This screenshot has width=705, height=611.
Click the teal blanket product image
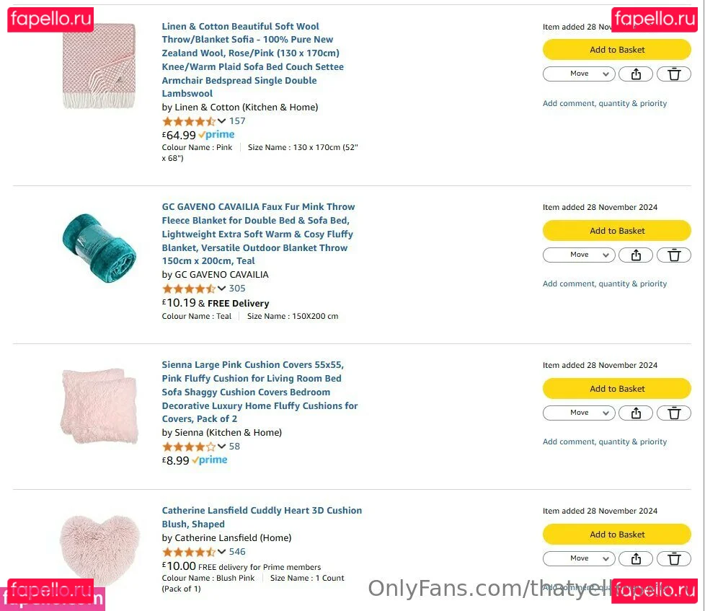[x=99, y=246]
